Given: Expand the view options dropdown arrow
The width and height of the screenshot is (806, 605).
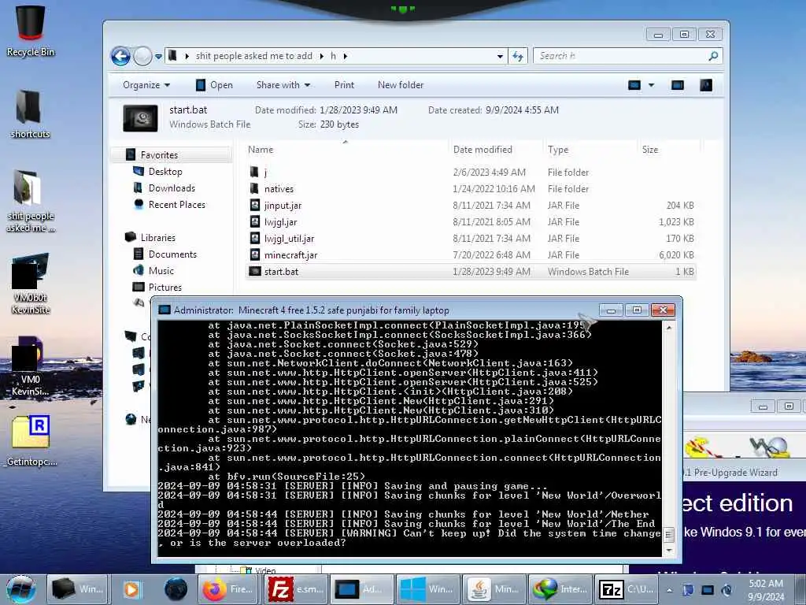Looking at the screenshot, I should 651,85.
